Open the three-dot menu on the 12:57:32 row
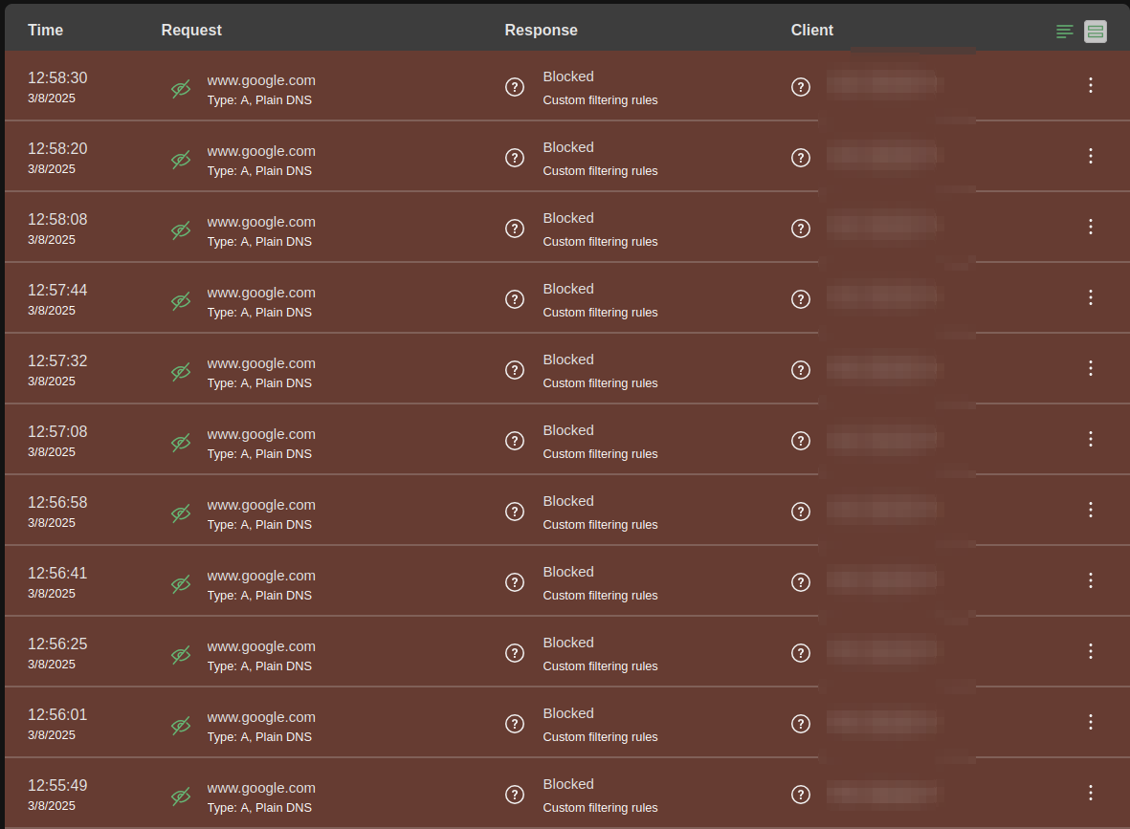 point(1090,368)
